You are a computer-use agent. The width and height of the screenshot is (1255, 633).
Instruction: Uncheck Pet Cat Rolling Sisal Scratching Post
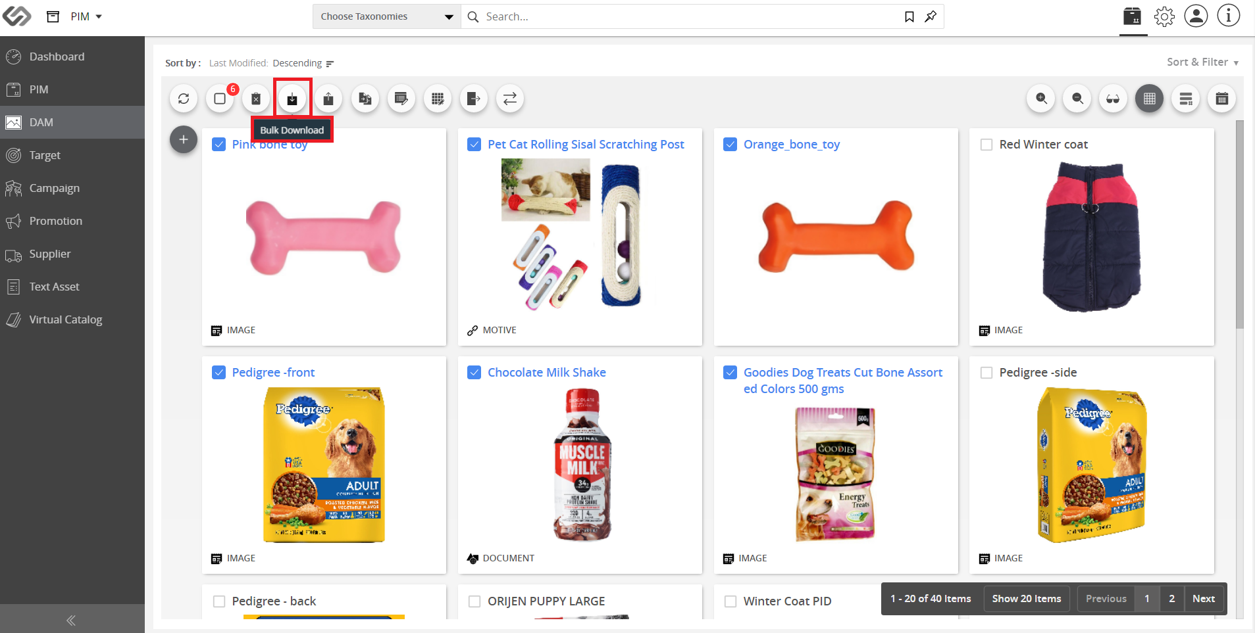pyautogui.click(x=474, y=145)
